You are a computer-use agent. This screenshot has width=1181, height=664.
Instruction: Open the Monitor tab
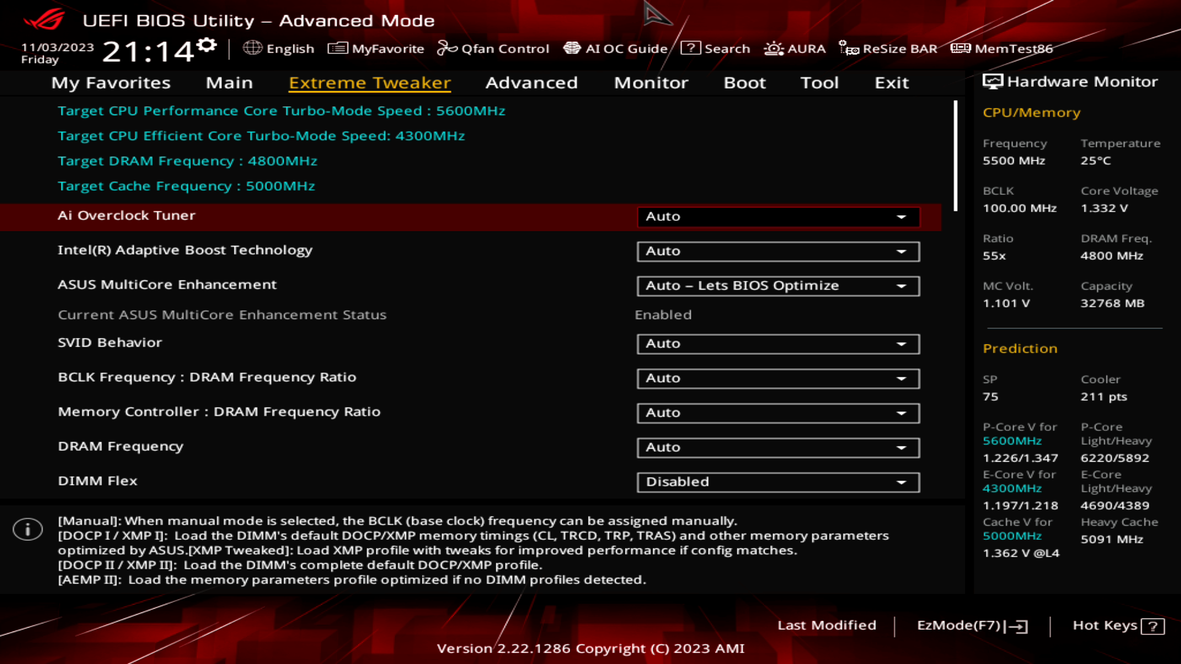pyautogui.click(x=651, y=82)
